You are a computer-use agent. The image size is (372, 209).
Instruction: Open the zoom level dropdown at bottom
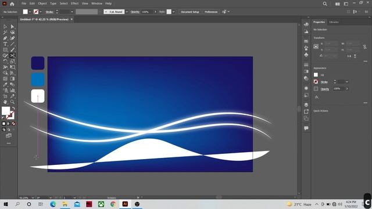(33, 197)
